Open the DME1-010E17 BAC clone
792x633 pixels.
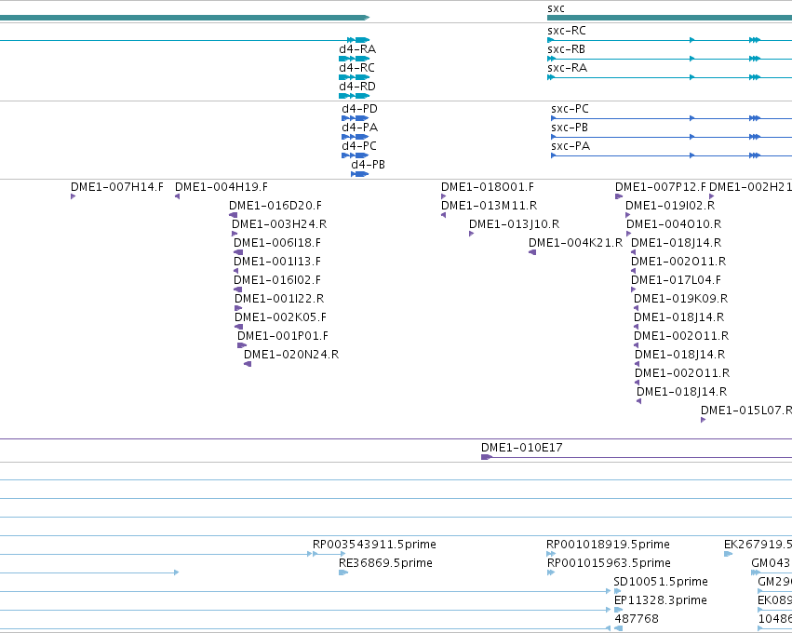522,448
